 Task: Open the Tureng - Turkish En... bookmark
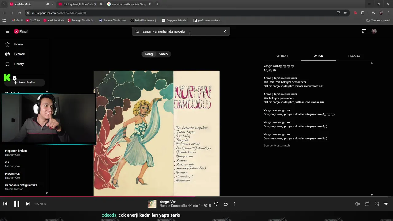(x=81, y=21)
